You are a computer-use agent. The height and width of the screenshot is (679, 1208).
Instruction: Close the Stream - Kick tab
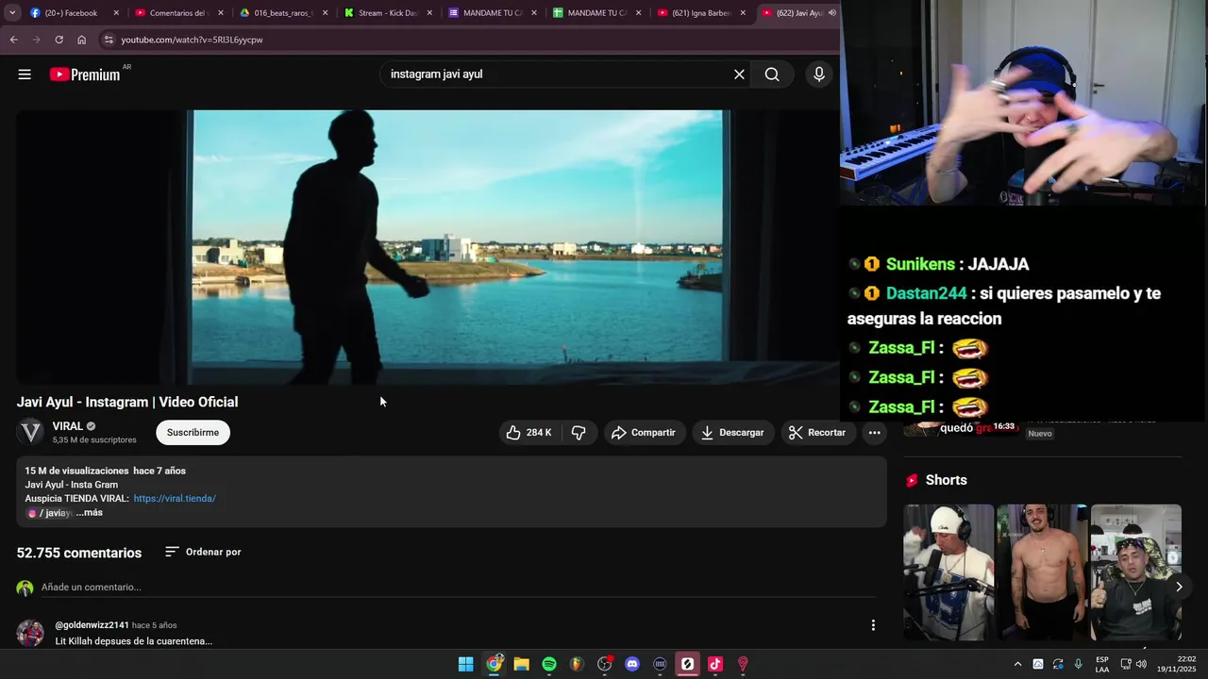coord(430,13)
